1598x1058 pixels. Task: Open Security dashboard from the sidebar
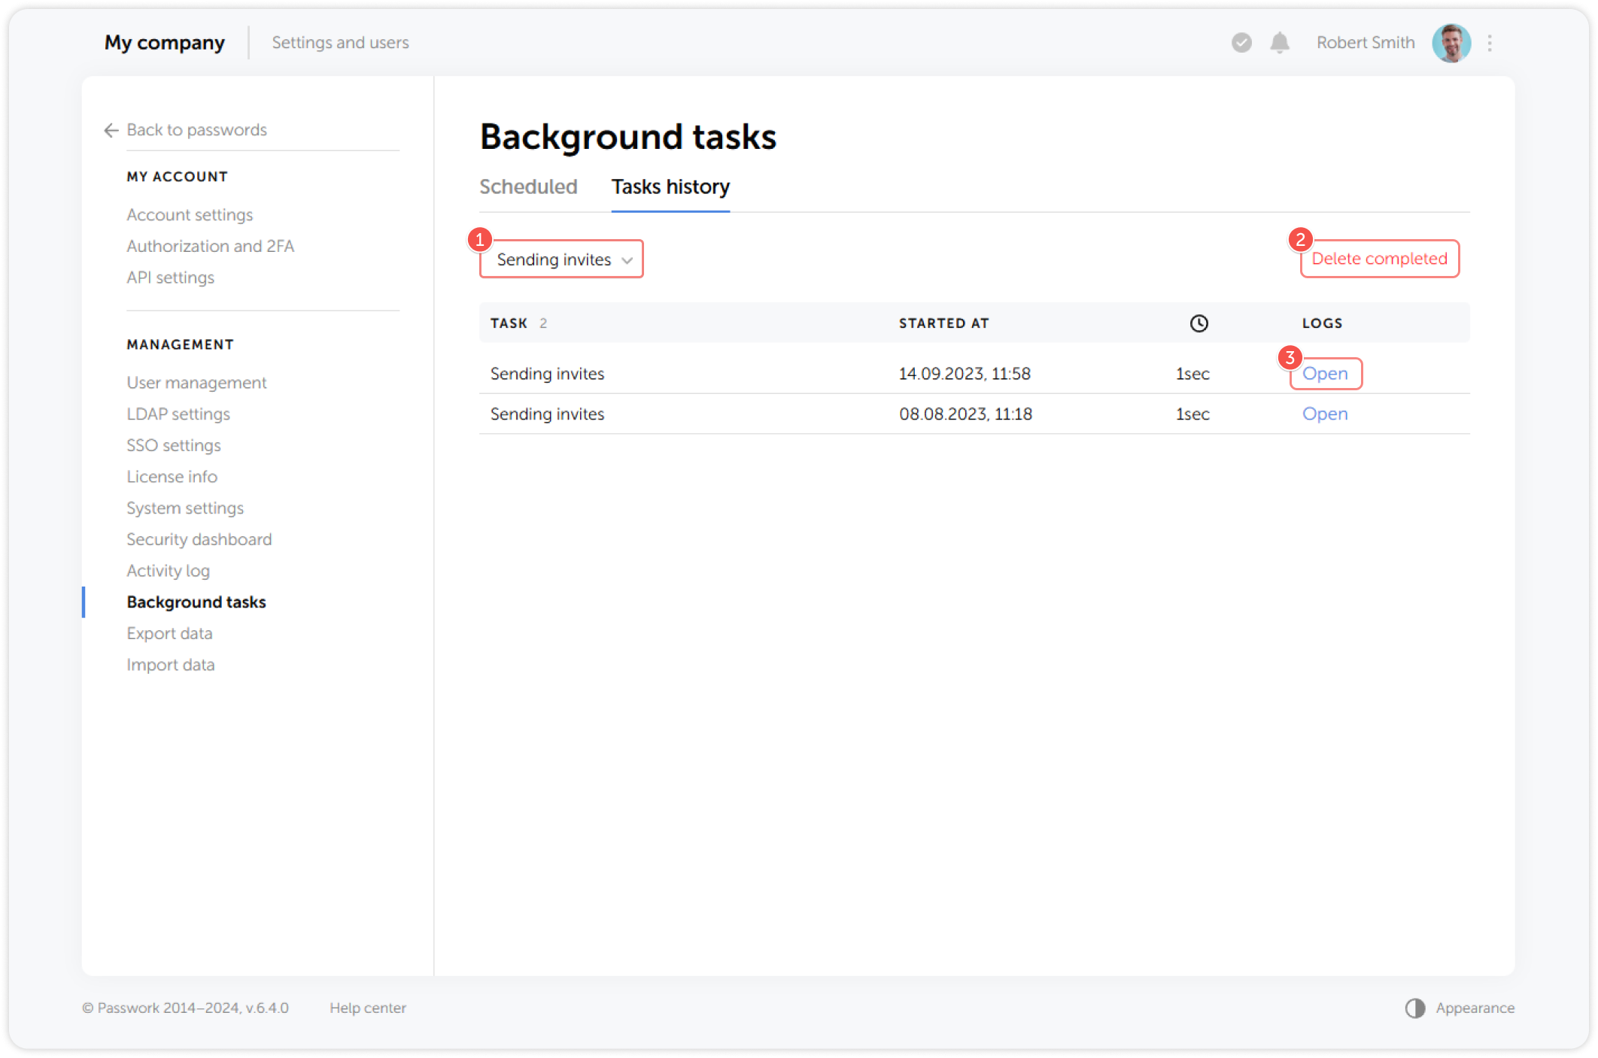(x=199, y=539)
